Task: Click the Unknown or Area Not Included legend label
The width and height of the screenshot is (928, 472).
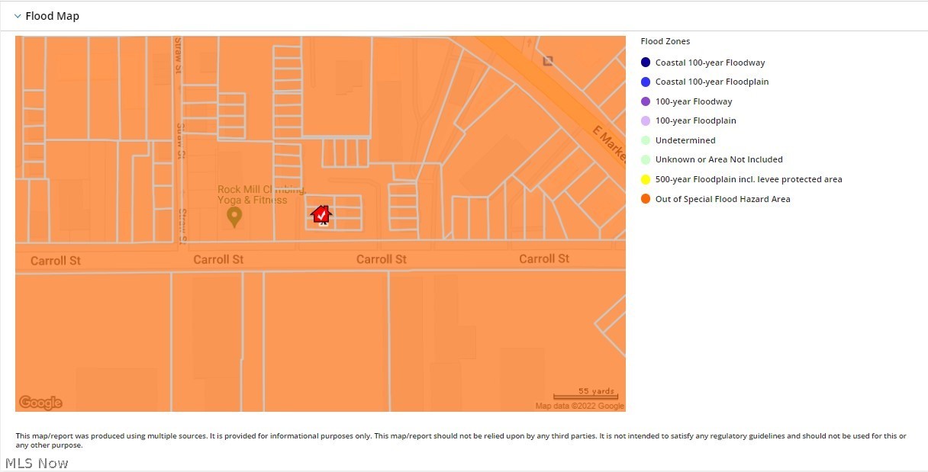Action: pos(719,160)
